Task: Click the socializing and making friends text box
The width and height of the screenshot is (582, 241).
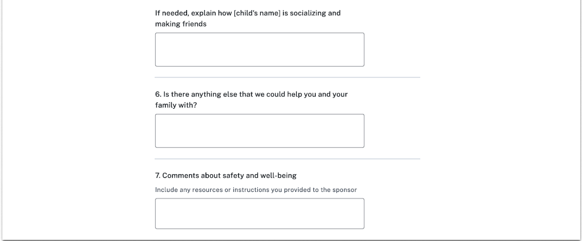Action: tap(260, 50)
